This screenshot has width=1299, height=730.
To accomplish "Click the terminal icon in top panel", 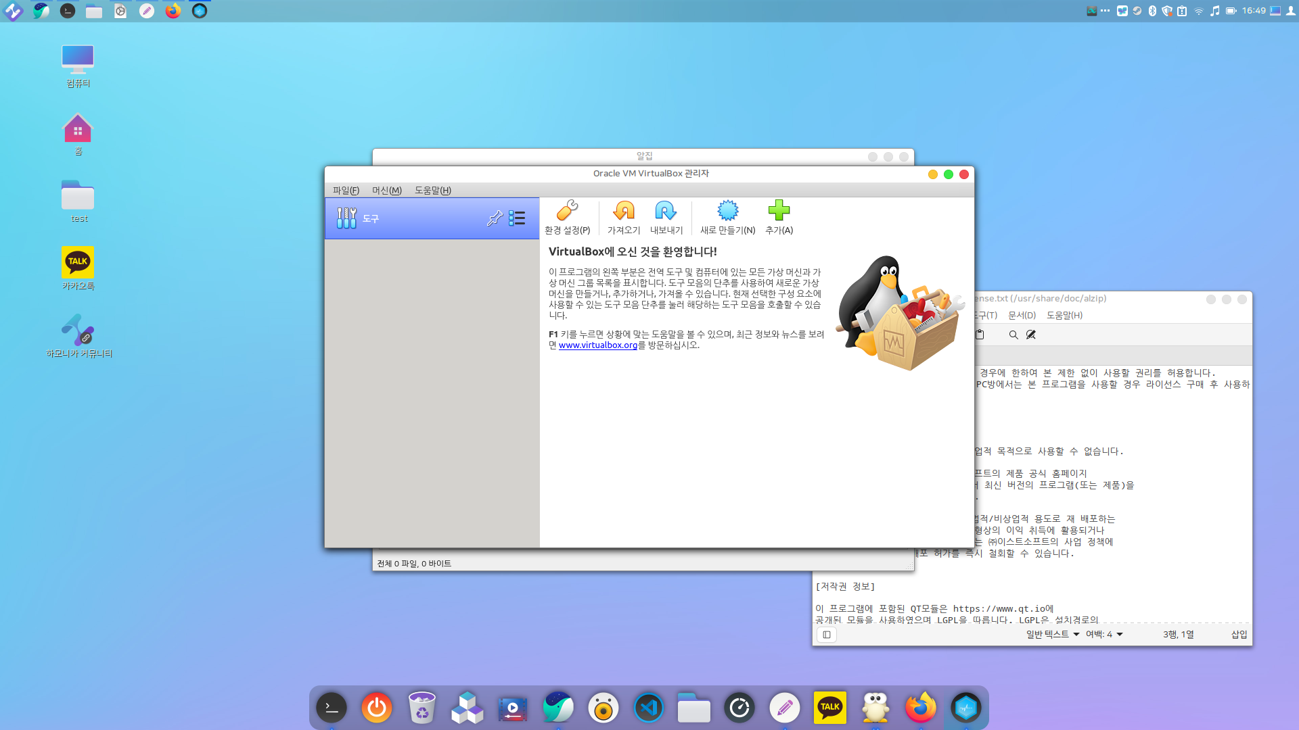I will click(67, 11).
